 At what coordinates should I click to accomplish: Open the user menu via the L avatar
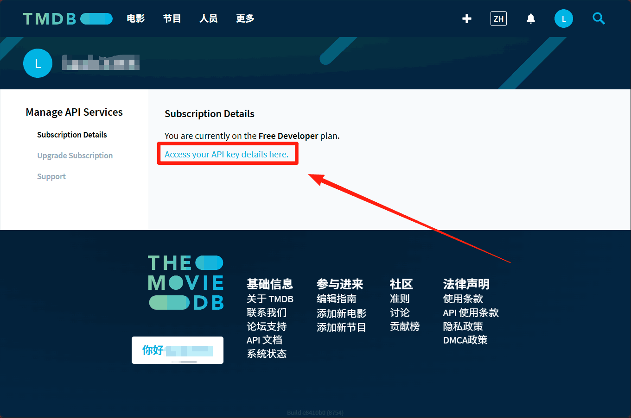point(564,19)
